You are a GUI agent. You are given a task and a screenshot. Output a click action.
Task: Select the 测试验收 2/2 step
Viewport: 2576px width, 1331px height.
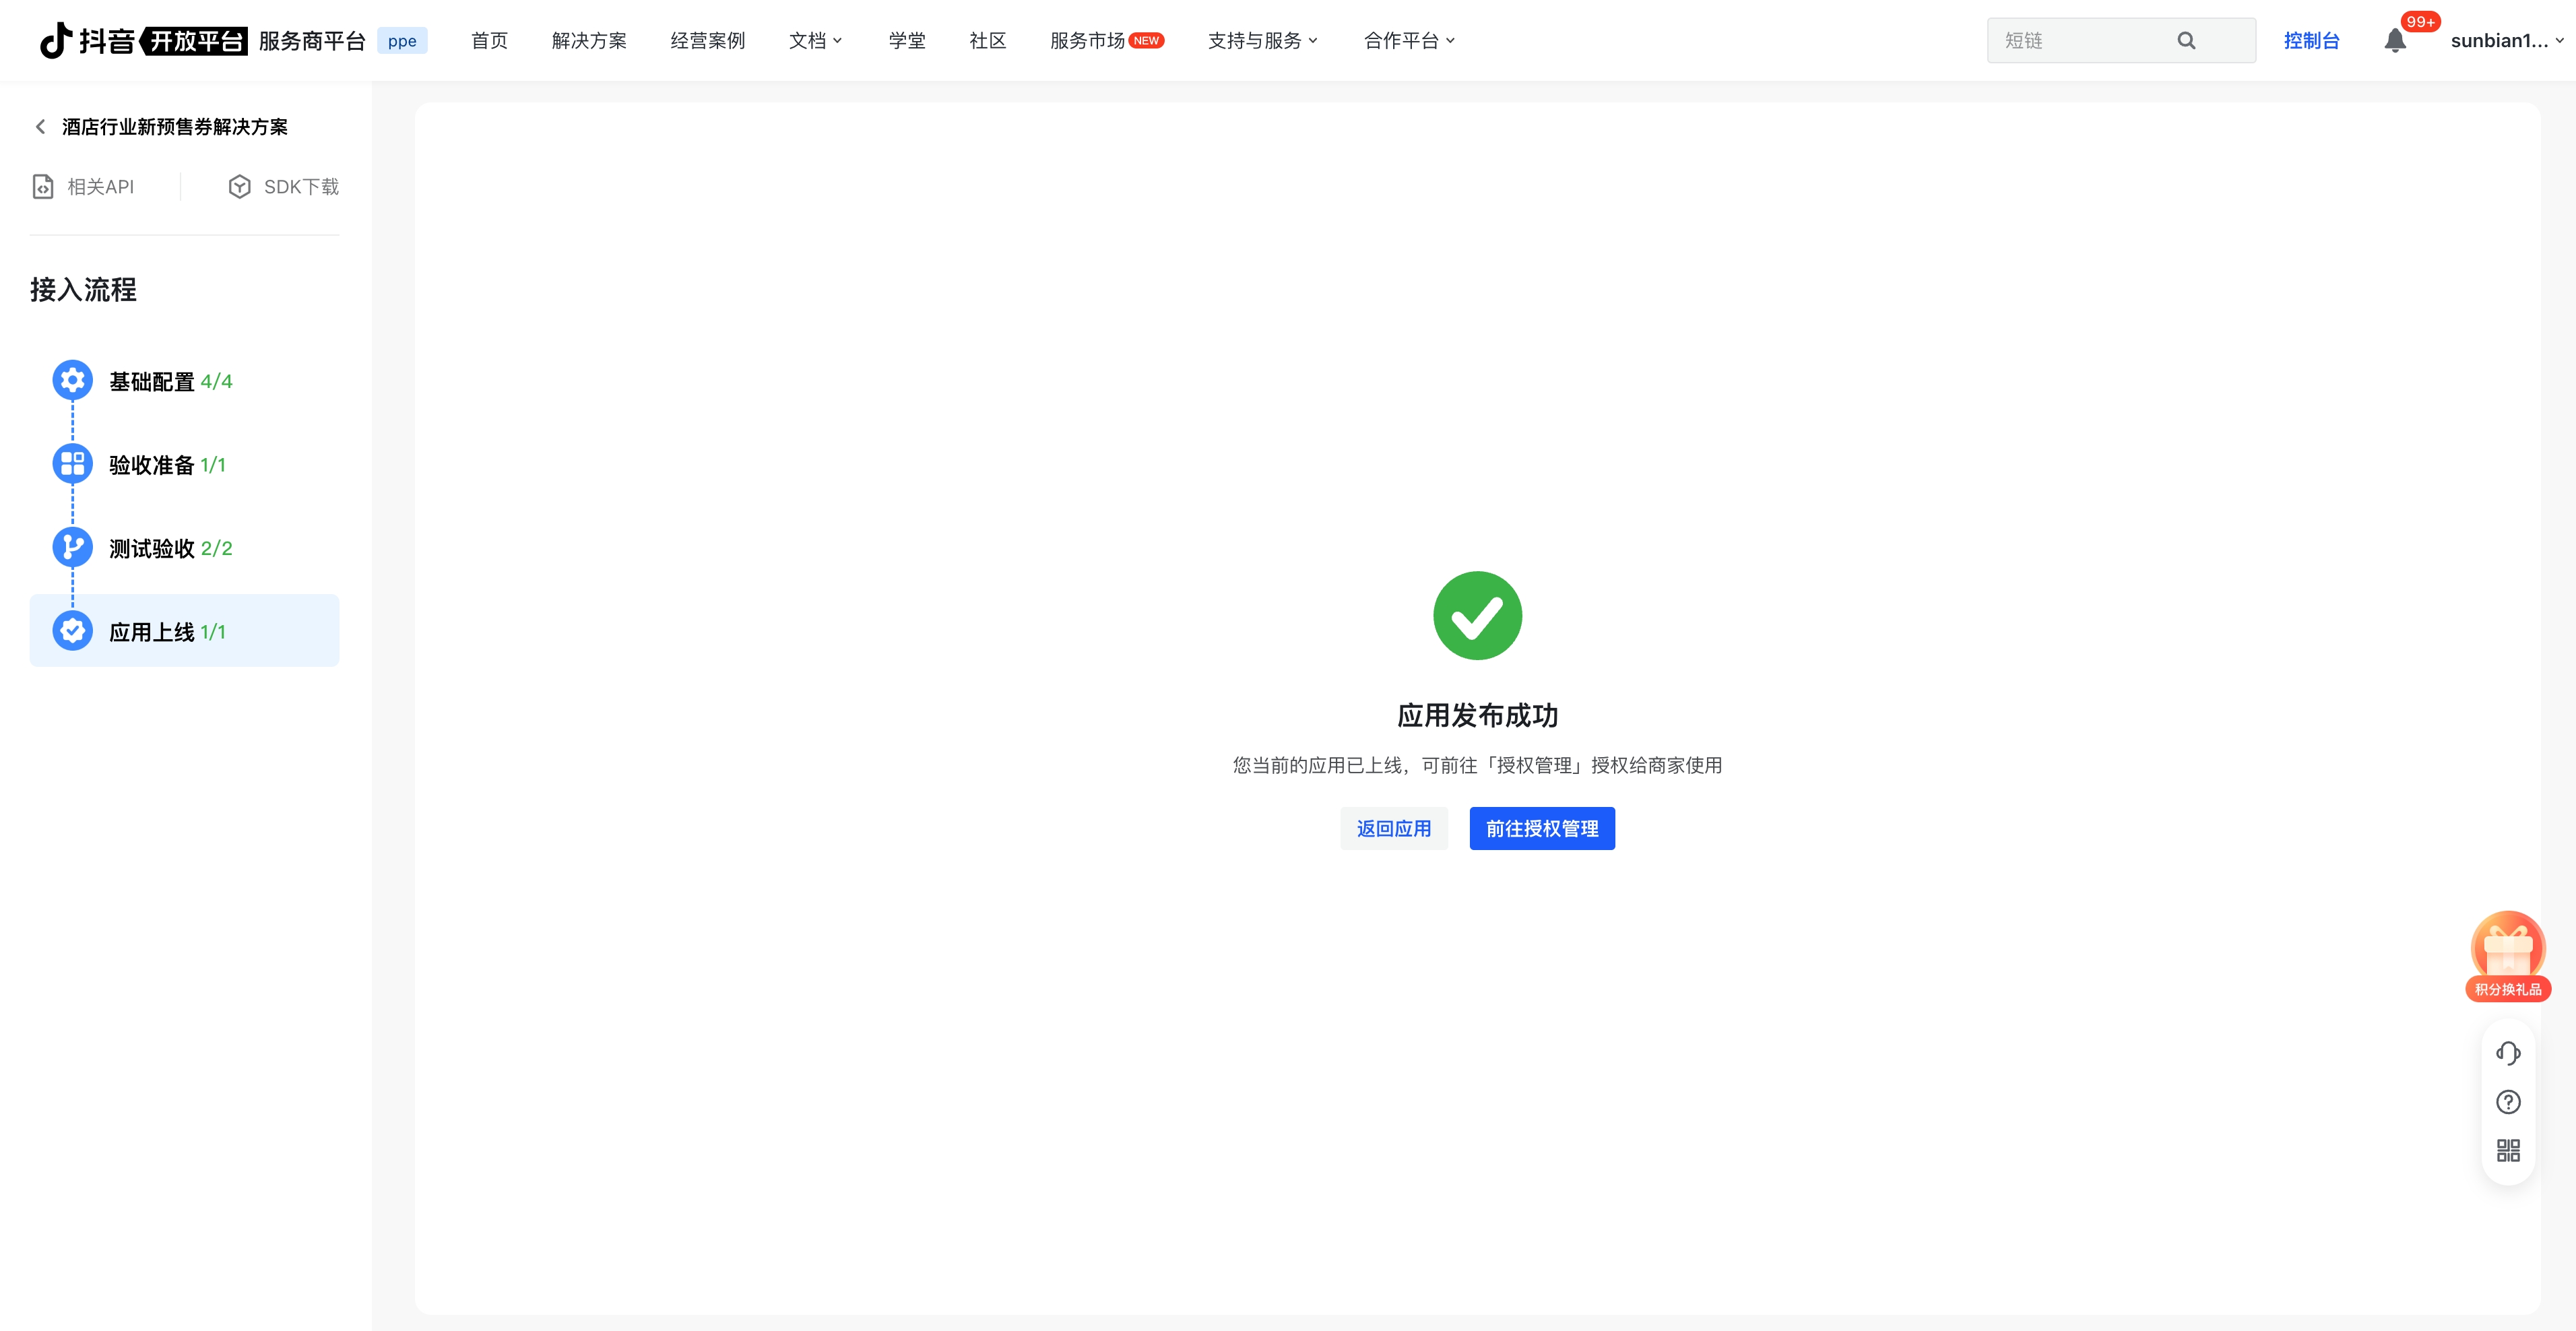click(184, 548)
